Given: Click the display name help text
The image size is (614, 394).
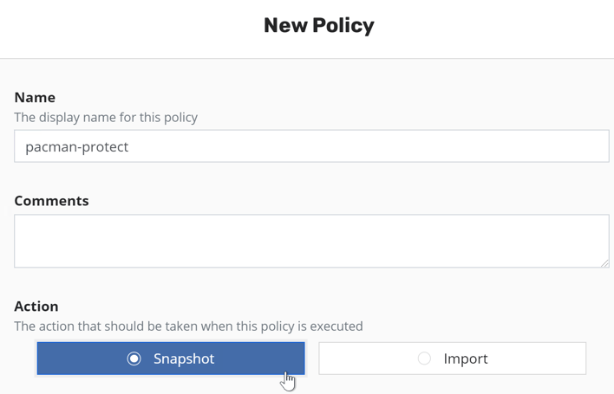Looking at the screenshot, I should click(x=106, y=117).
